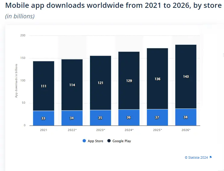Click the dark Google Play legend dot
The image size is (224, 171).
(109, 141)
